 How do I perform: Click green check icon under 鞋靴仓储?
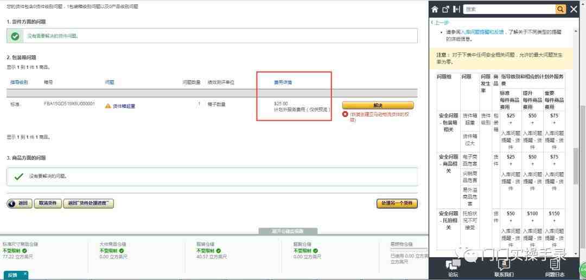click(x=315, y=251)
